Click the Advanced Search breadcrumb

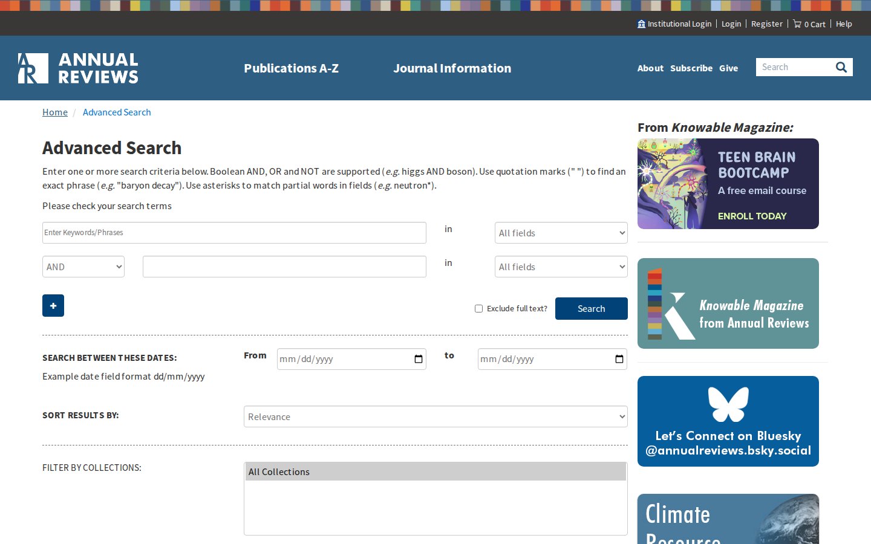117,112
